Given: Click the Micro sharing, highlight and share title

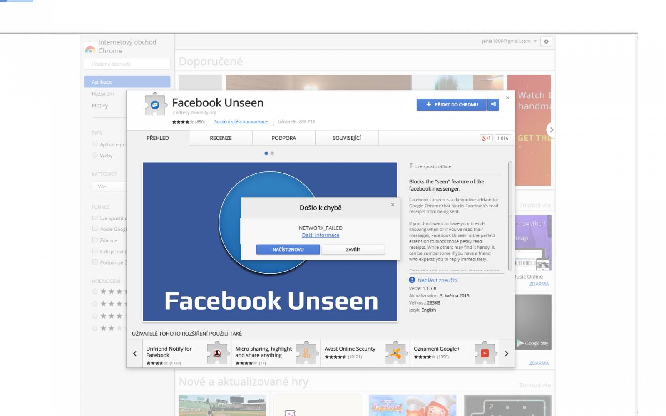Looking at the screenshot, I should pyautogui.click(x=263, y=352).
